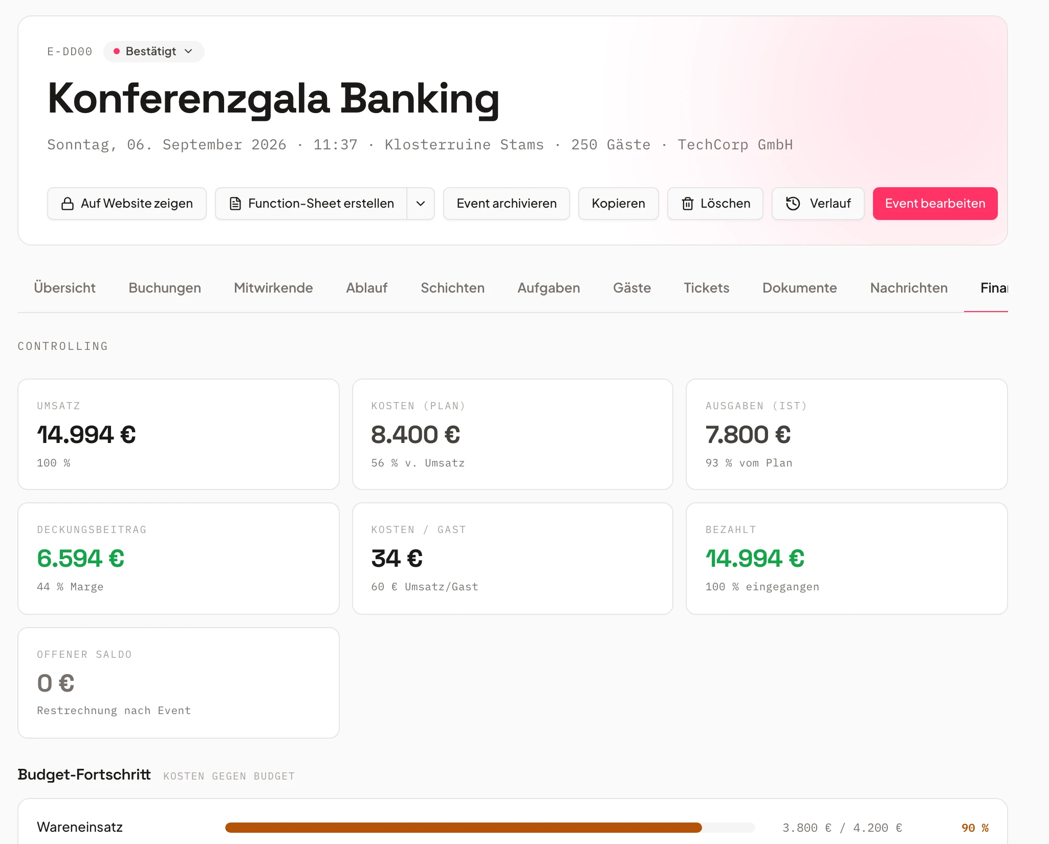Screen dimensions: 1049x844
Task: Click the Offener Saldo card
Action: coord(179,683)
